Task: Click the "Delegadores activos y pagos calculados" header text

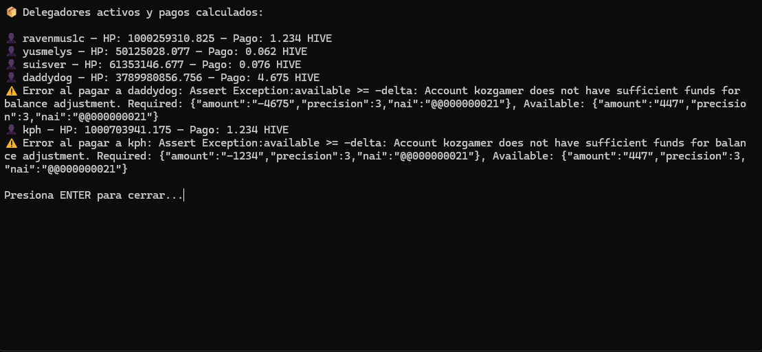Action: pyautogui.click(x=143, y=12)
